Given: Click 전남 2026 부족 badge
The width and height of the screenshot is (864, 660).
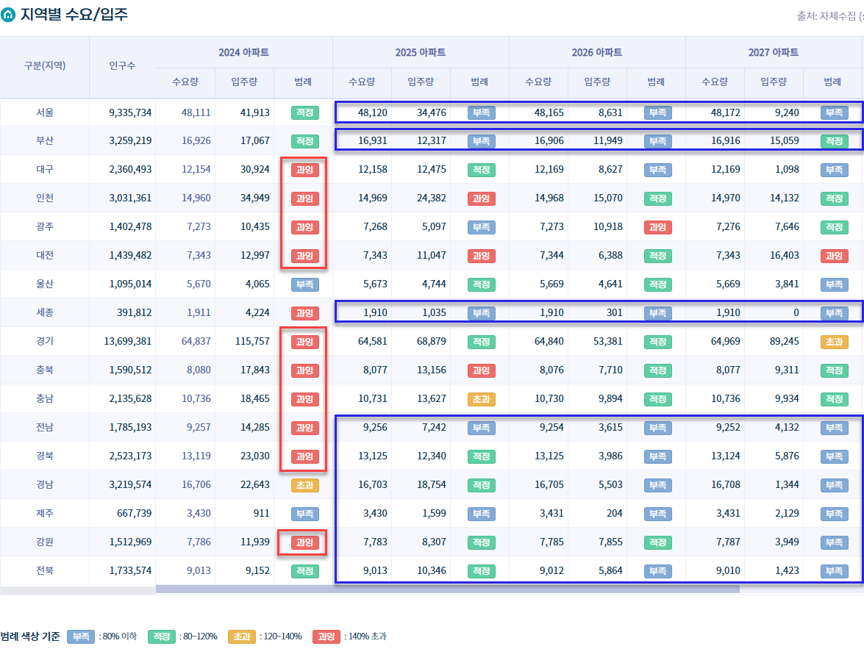Looking at the screenshot, I should pyautogui.click(x=658, y=428).
